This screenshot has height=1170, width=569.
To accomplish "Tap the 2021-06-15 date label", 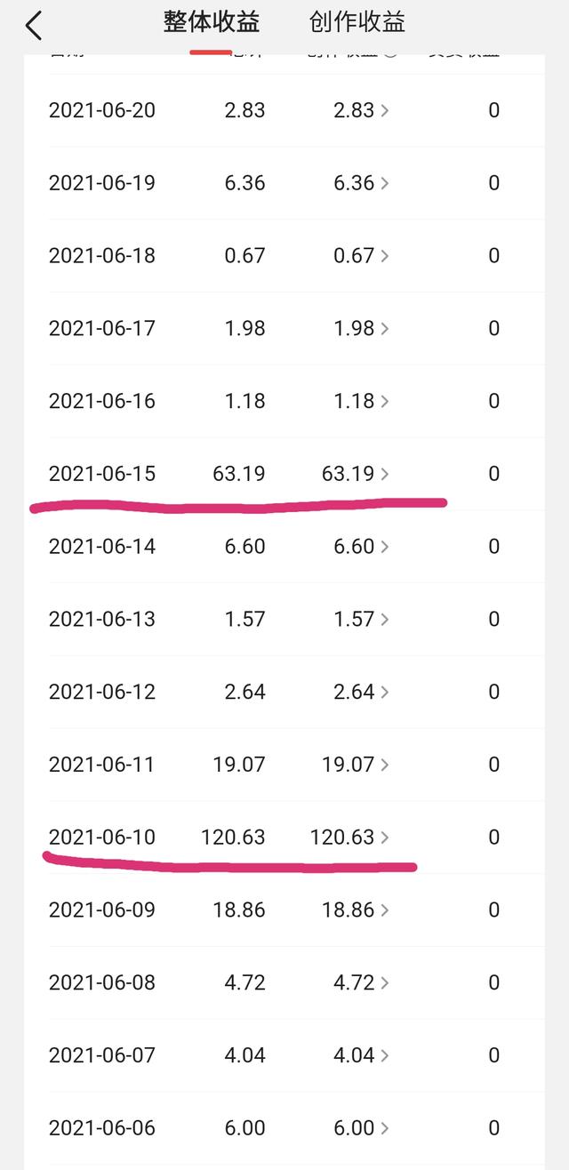I will (101, 474).
